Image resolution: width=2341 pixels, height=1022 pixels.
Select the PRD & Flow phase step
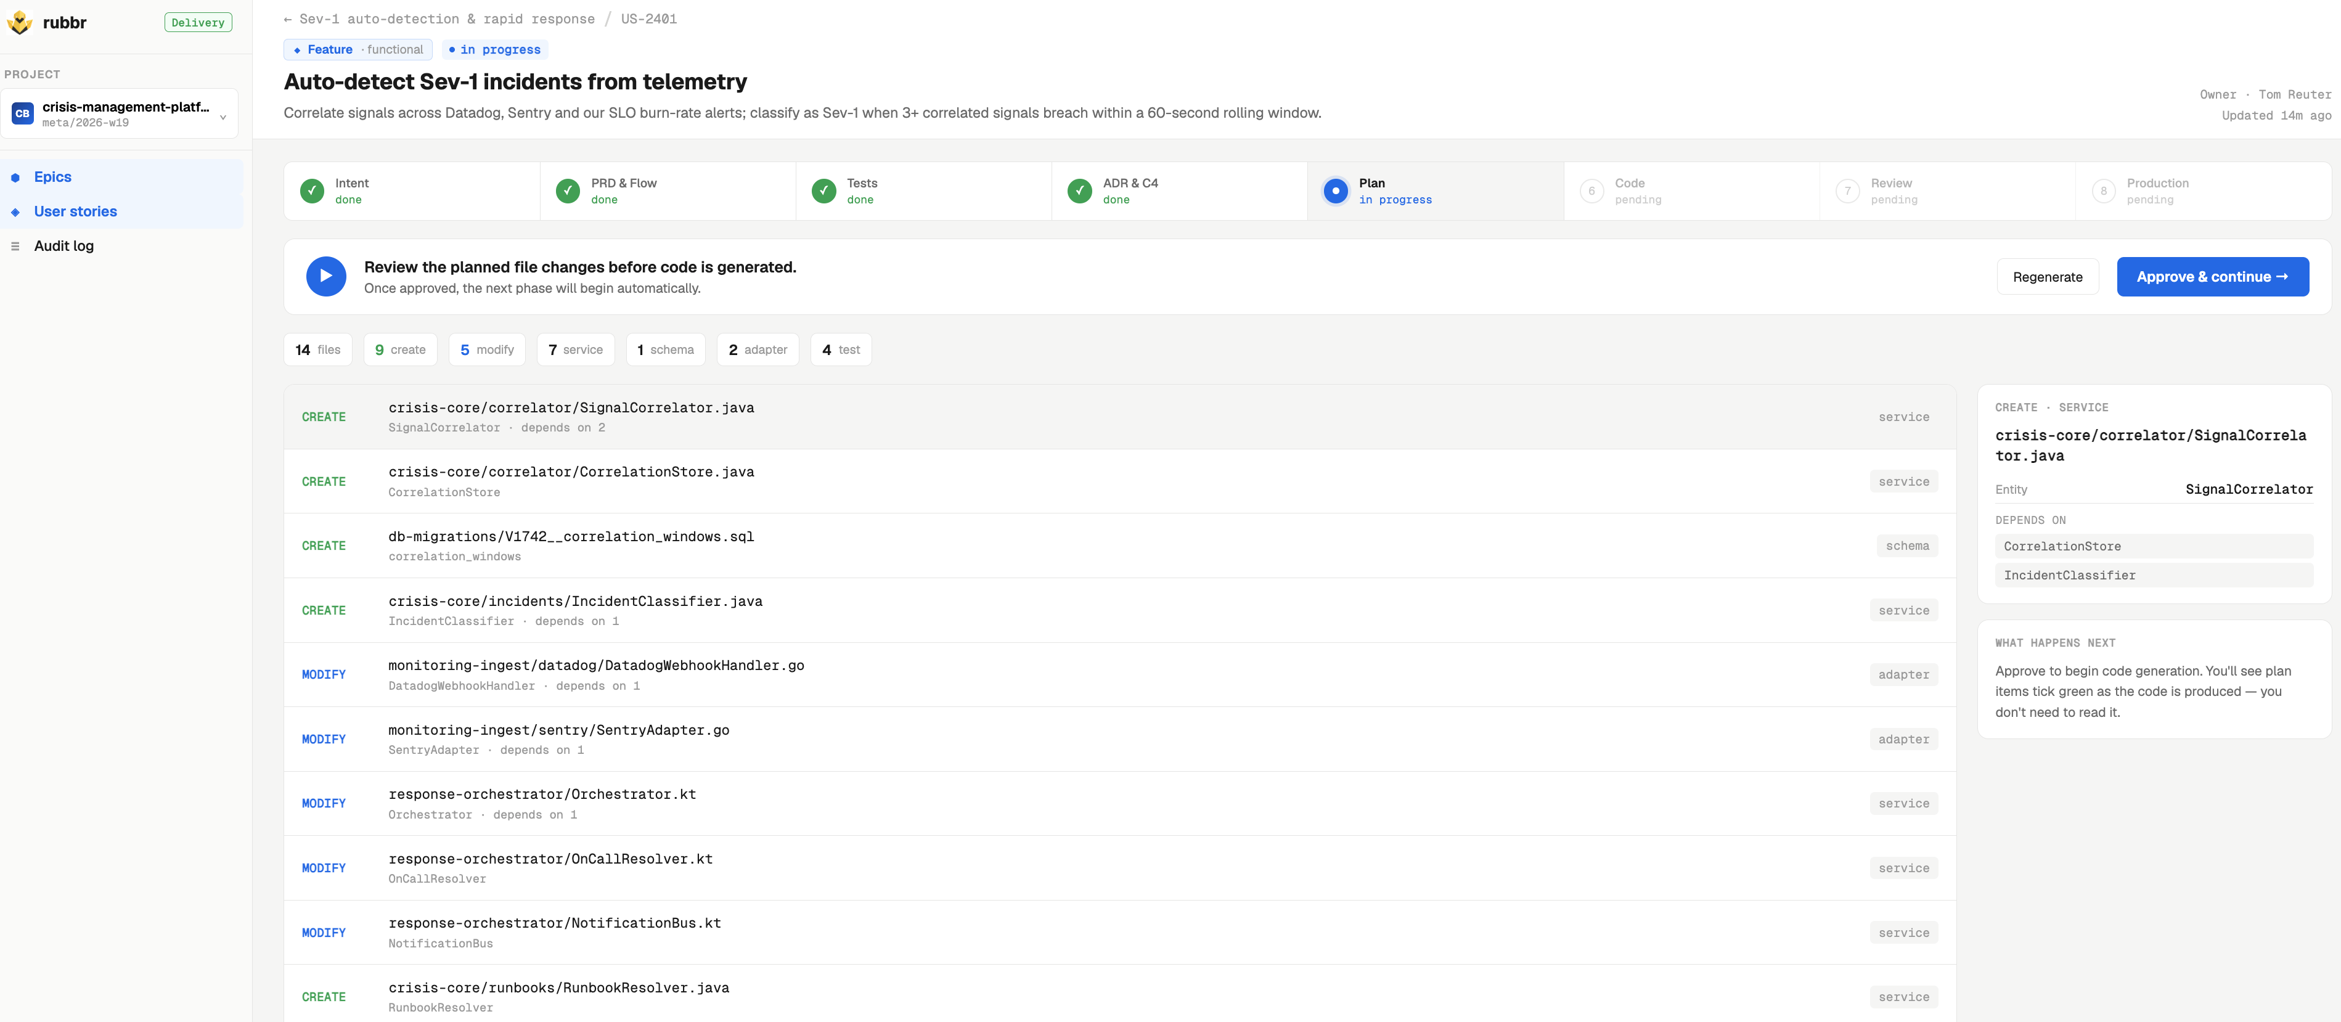coord(668,190)
